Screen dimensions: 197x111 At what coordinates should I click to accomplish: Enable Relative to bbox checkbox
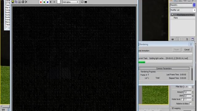click(191, 104)
